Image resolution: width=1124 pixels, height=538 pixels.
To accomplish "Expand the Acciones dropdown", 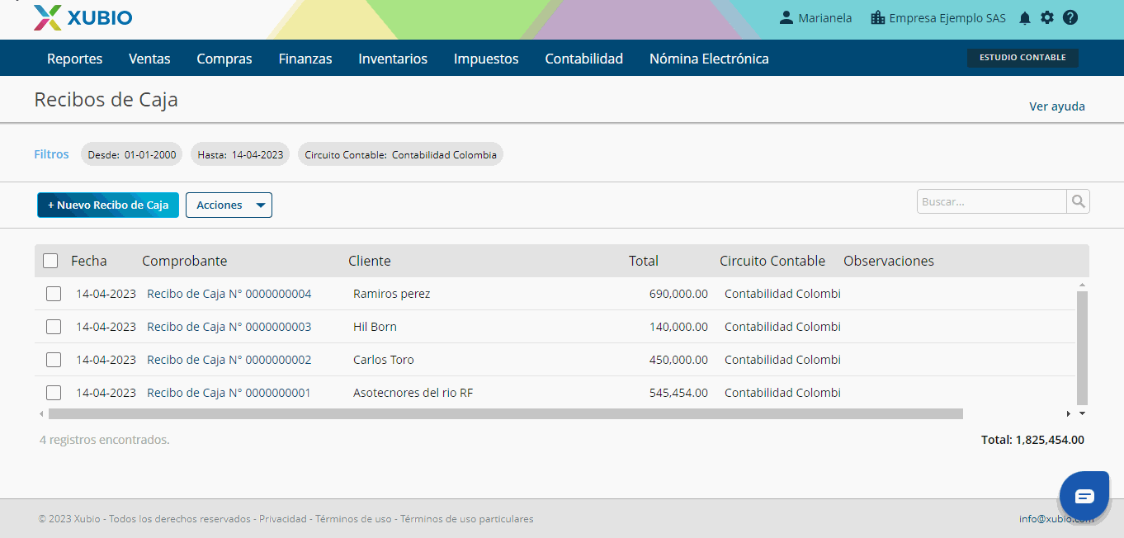I will (229, 205).
